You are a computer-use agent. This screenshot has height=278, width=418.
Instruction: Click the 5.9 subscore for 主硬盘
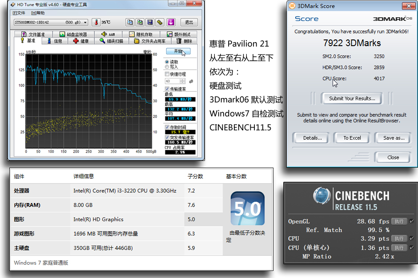[x=191, y=248]
